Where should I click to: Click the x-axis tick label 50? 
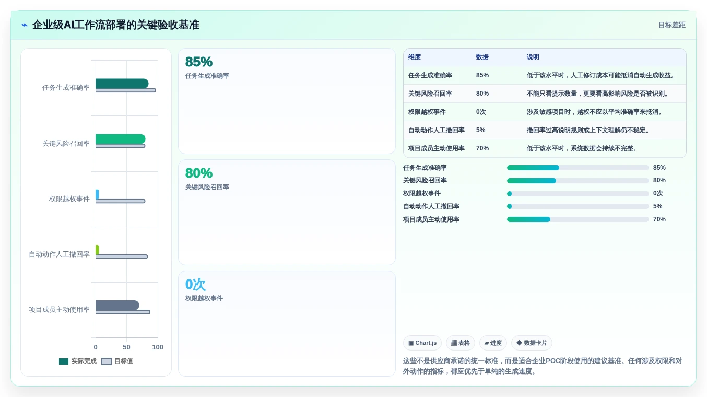126,347
